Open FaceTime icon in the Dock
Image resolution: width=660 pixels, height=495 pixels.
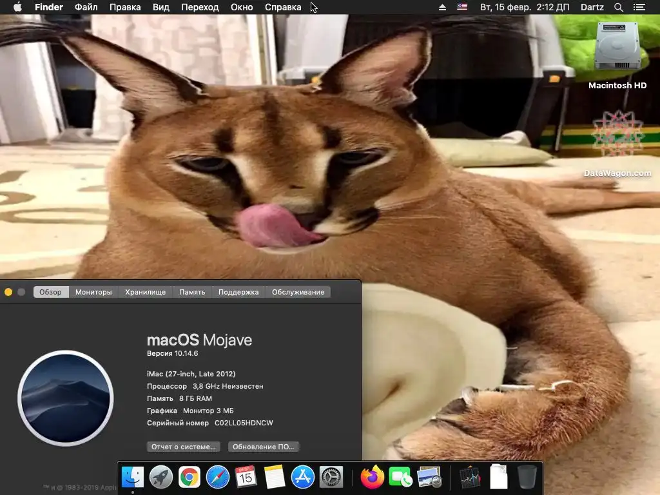coord(401,477)
